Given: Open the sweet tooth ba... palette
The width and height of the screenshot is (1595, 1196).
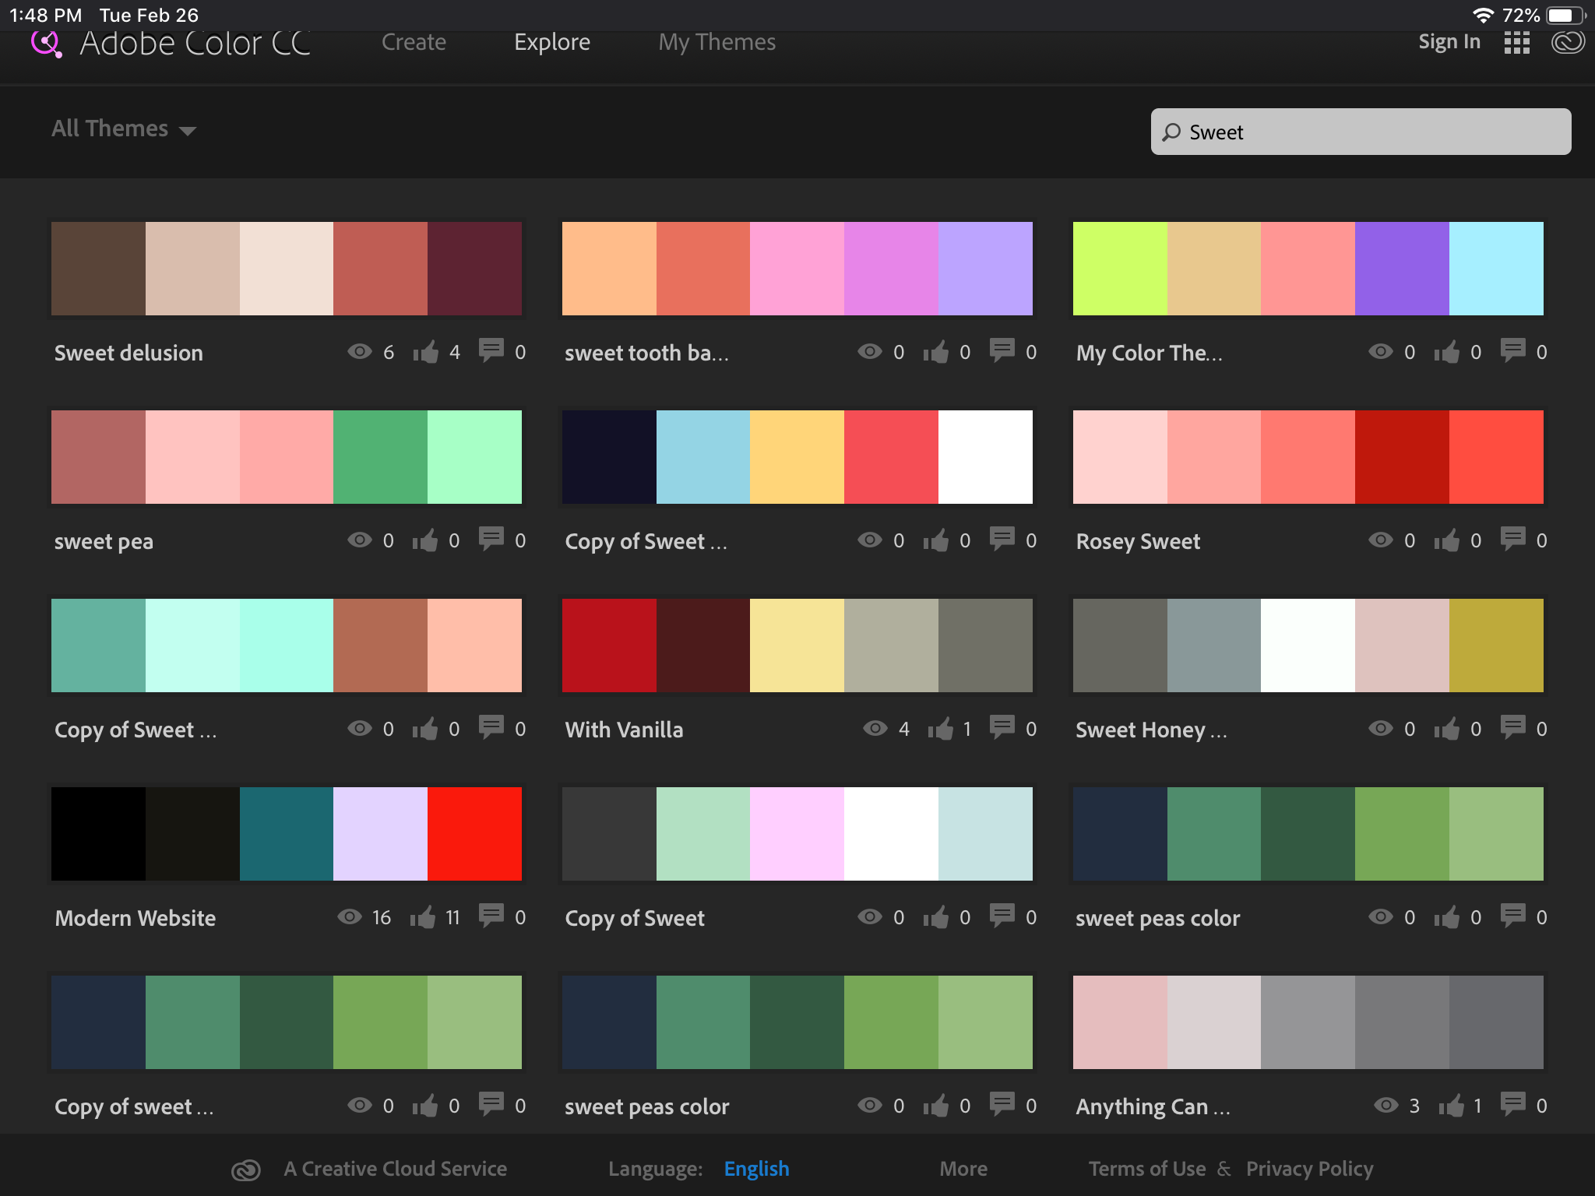Looking at the screenshot, I should pyautogui.click(x=797, y=269).
